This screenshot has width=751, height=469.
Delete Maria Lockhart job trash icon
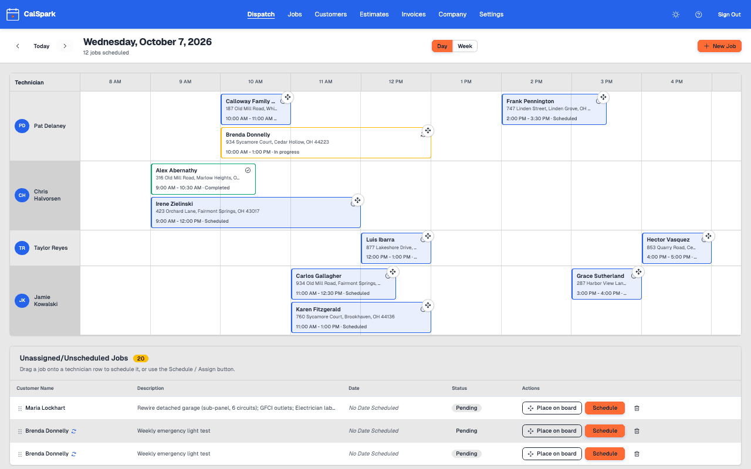[x=637, y=408]
